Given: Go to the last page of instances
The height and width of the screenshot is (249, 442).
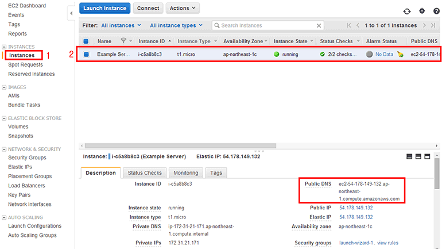Looking at the screenshot, I should [433, 25].
